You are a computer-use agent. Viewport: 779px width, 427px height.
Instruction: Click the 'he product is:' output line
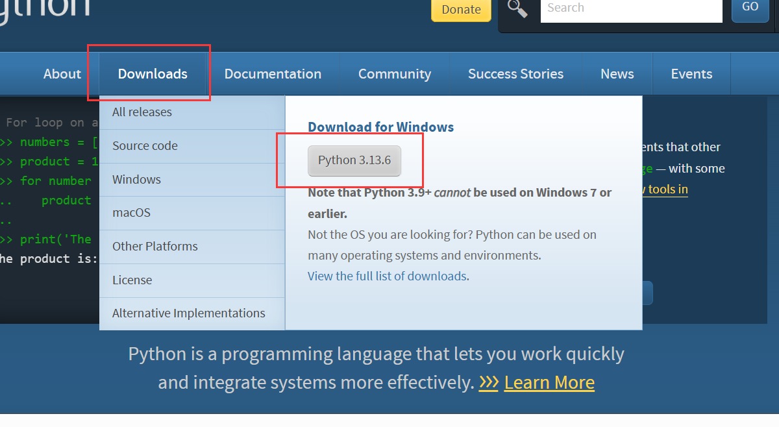(49, 259)
